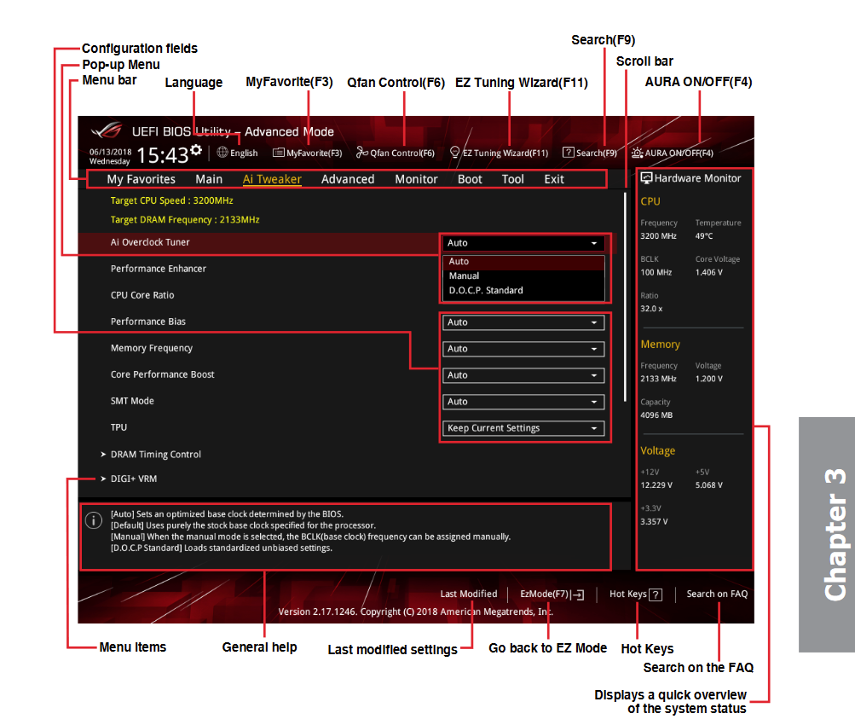Viewport: 855px width, 725px height.
Task: Select the SMT Mode label
Action: (x=132, y=401)
